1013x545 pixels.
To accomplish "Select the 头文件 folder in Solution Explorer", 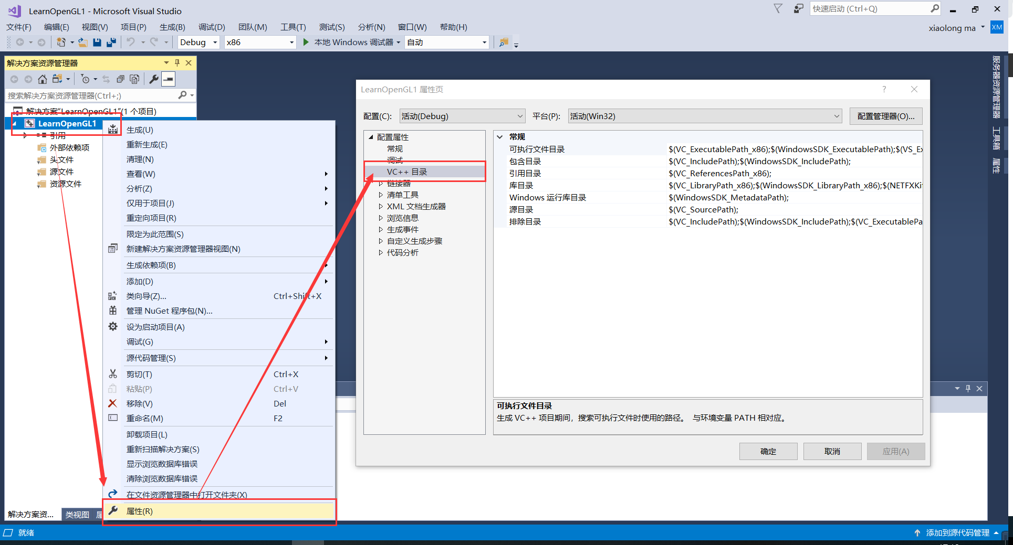I will 61,159.
